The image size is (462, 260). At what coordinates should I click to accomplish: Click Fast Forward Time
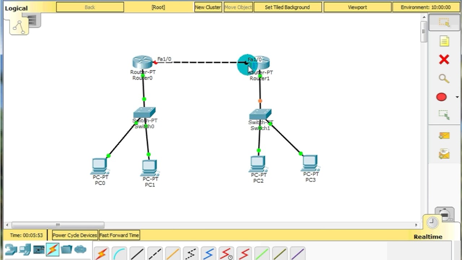click(x=119, y=235)
